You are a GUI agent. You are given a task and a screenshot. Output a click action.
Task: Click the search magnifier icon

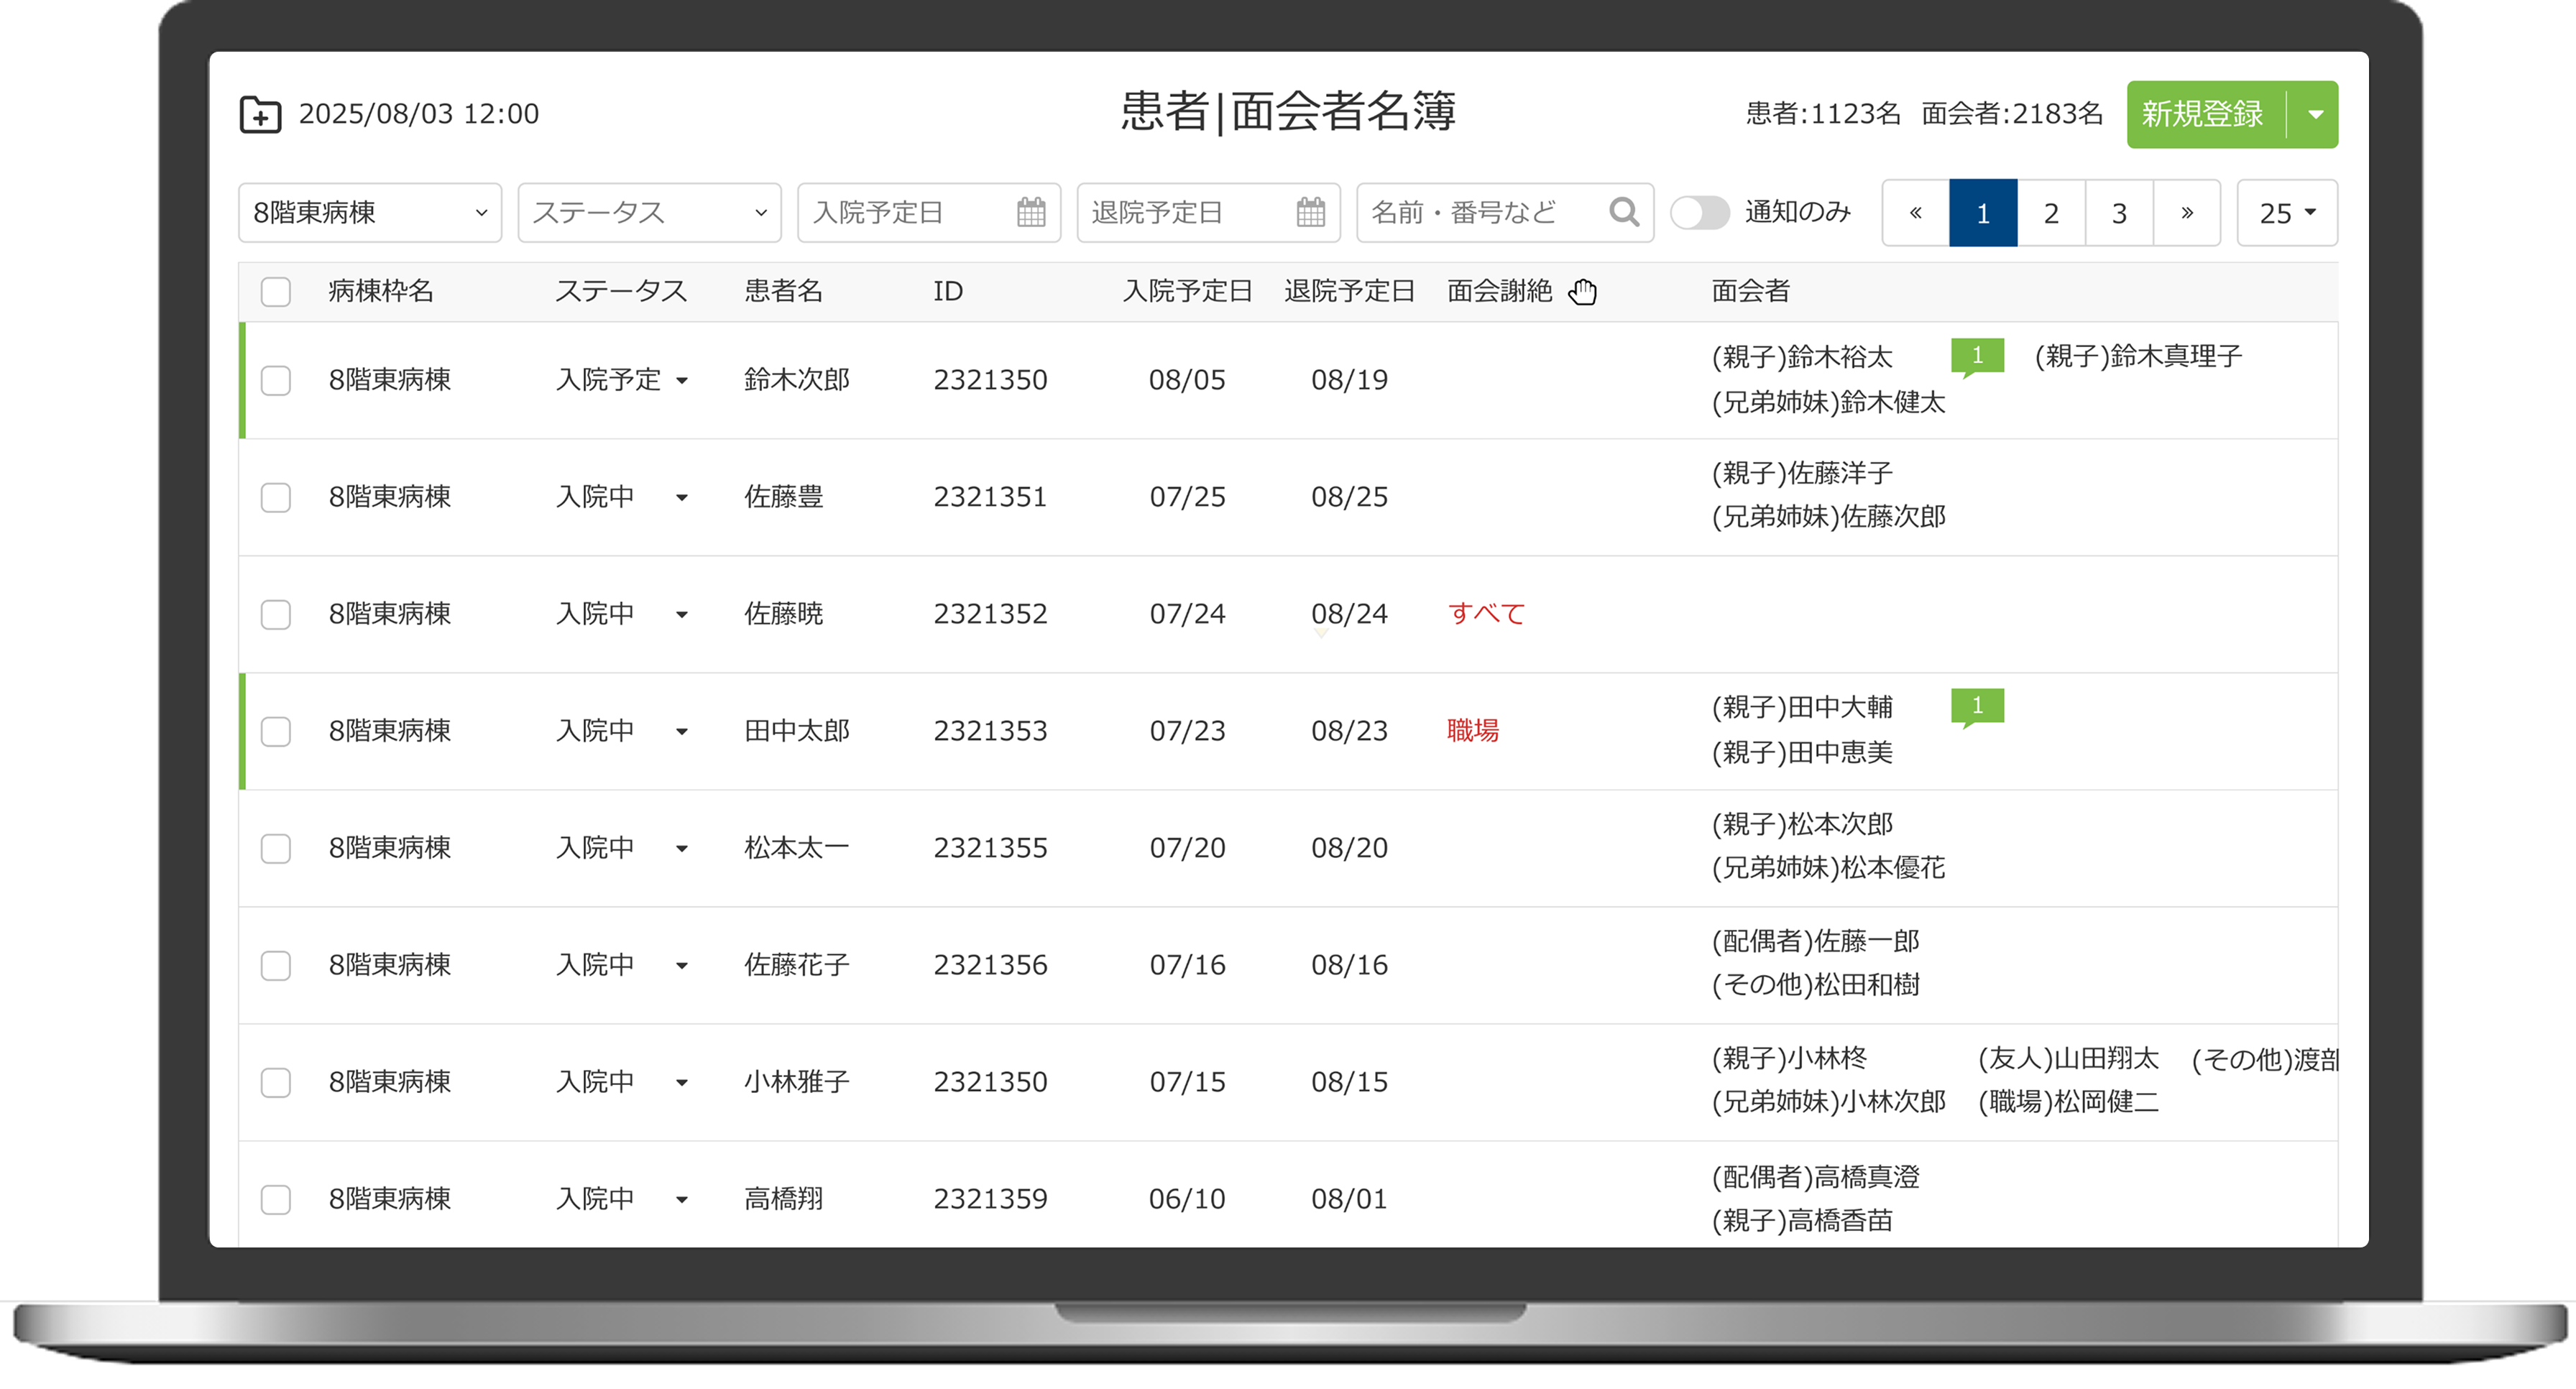[1624, 212]
